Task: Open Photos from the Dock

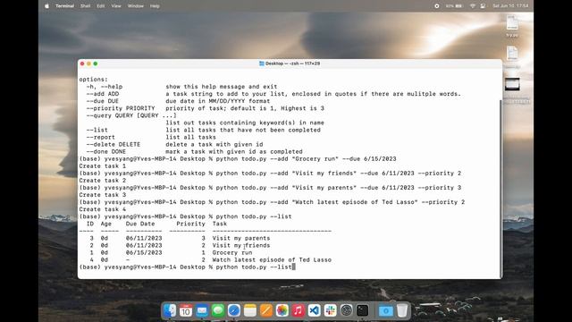Action: coord(282,310)
